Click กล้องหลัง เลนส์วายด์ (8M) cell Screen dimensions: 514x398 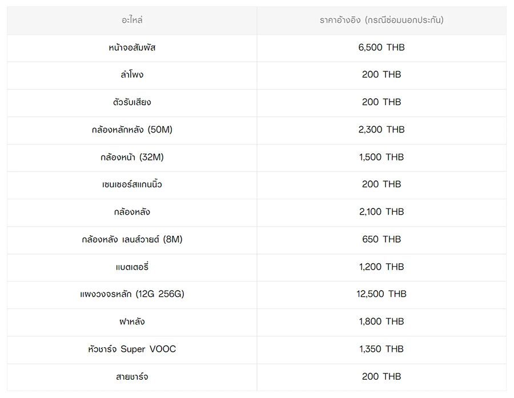pyautogui.click(x=132, y=240)
